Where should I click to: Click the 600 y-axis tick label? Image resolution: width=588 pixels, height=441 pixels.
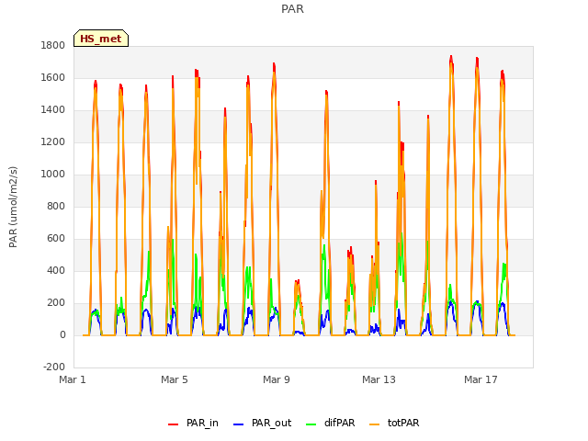(x=56, y=239)
